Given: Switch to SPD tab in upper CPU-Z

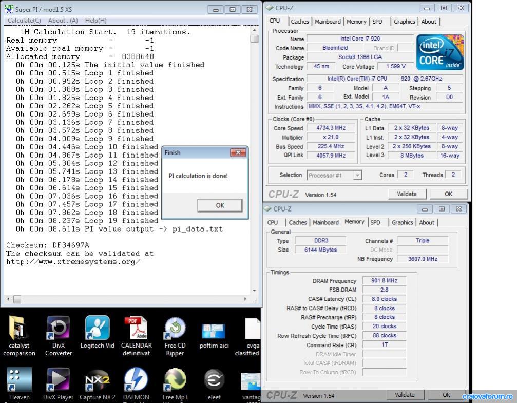Looking at the screenshot, I should point(377,22).
